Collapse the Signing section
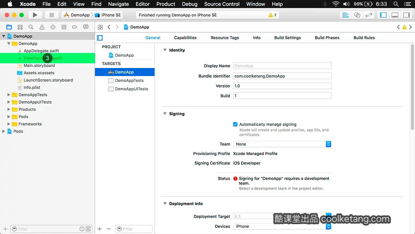This screenshot has height=234, width=415. click(x=165, y=114)
